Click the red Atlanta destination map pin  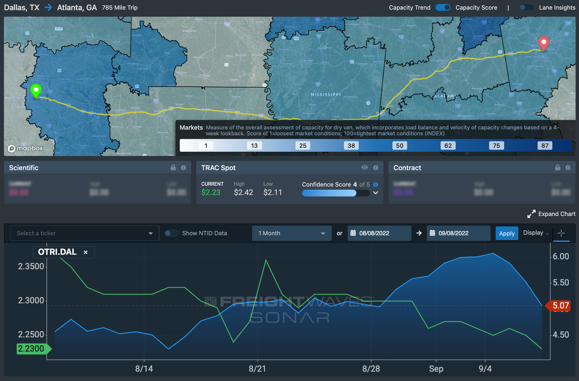coord(544,43)
